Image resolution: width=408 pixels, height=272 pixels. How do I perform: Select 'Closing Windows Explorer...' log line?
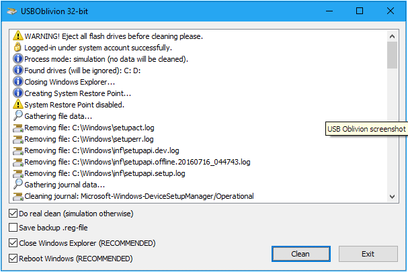click(69, 82)
